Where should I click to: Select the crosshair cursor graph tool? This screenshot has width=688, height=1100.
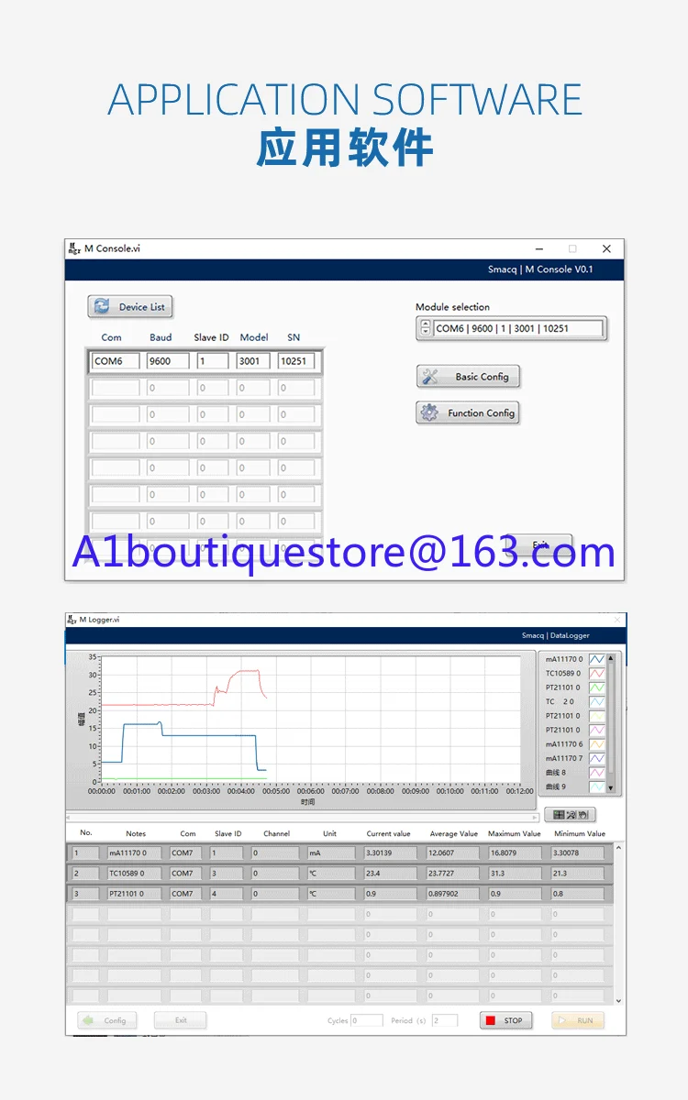coord(559,815)
